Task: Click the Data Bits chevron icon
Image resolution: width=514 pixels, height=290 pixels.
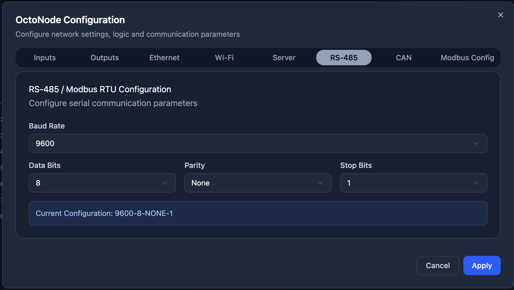Action: pos(165,183)
